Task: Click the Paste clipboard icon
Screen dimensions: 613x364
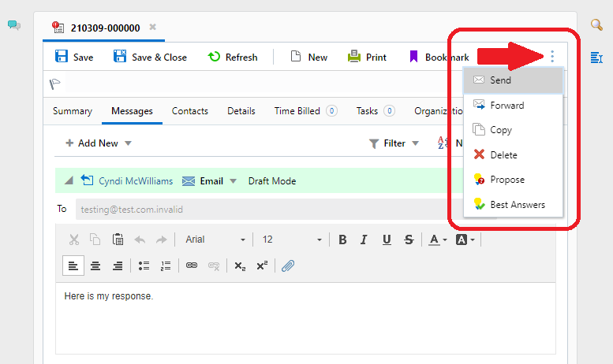Action: click(118, 240)
